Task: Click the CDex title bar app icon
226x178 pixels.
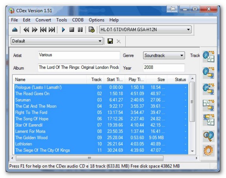Action: tap(11, 11)
